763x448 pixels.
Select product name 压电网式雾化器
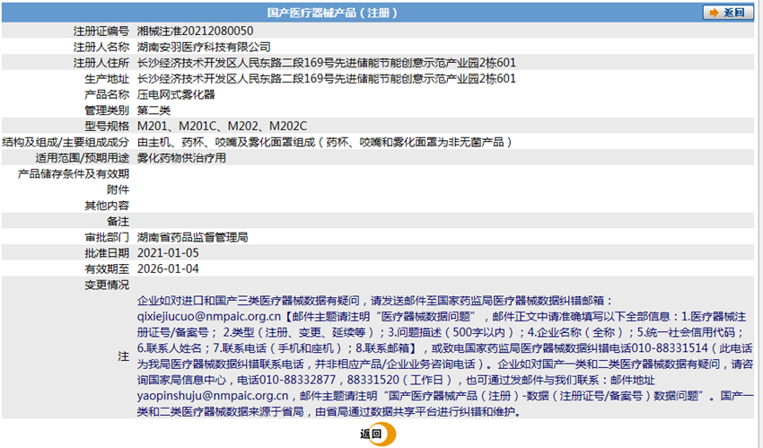176,94
